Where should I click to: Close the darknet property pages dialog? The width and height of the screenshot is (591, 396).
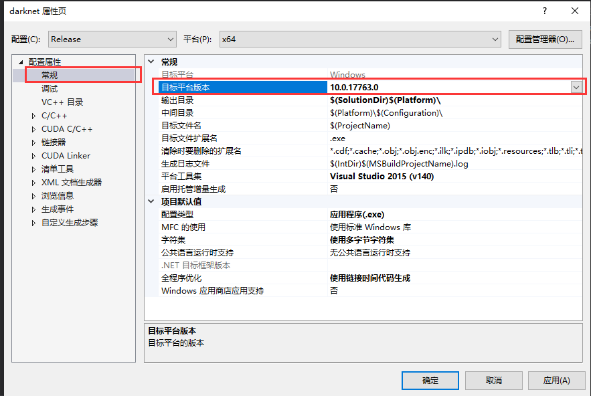[575, 11]
